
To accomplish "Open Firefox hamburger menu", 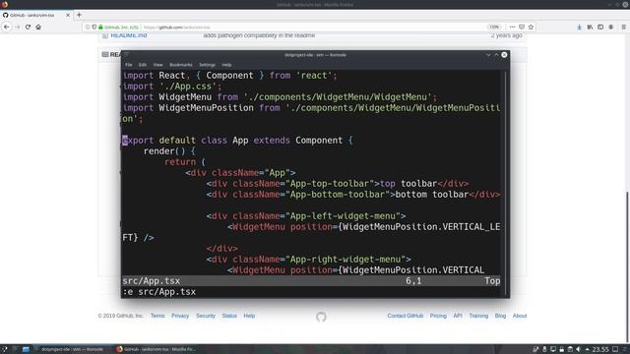I will 623,27.
